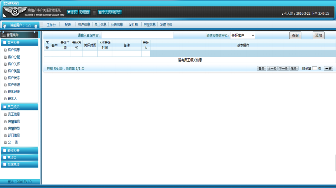Image resolution: width=336 pixels, height=188 pixels.
Task: Click the Bentley winged logo
Action: 15,12
